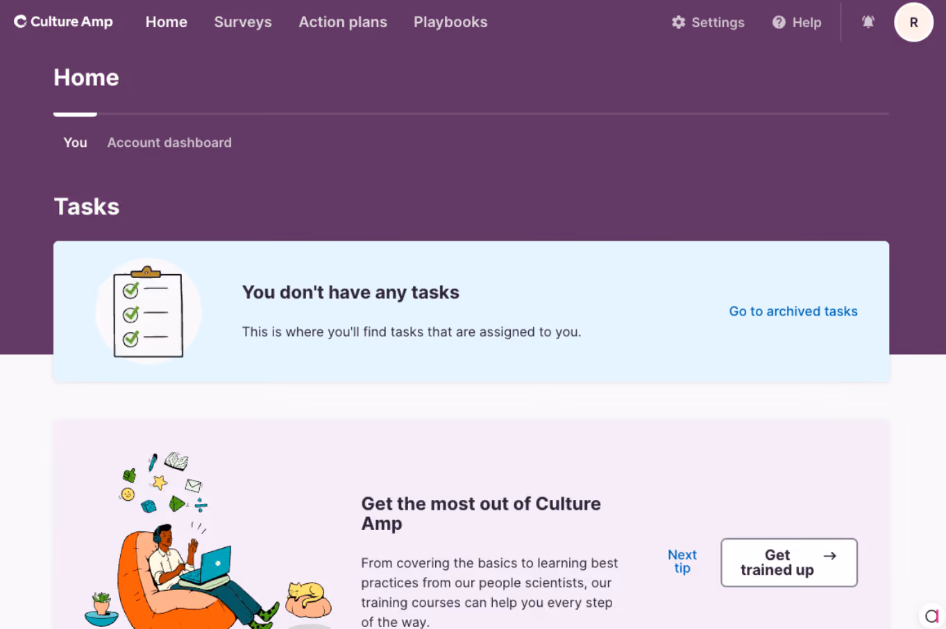Image resolution: width=946 pixels, height=629 pixels.
Task: Open the Surveys menu item
Action: click(x=243, y=22)
